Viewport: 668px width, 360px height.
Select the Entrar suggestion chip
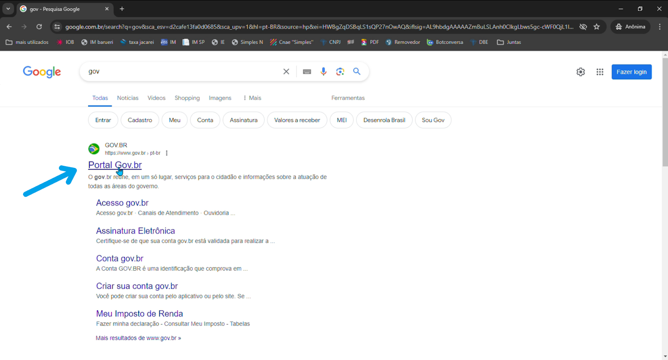point(103,120)
